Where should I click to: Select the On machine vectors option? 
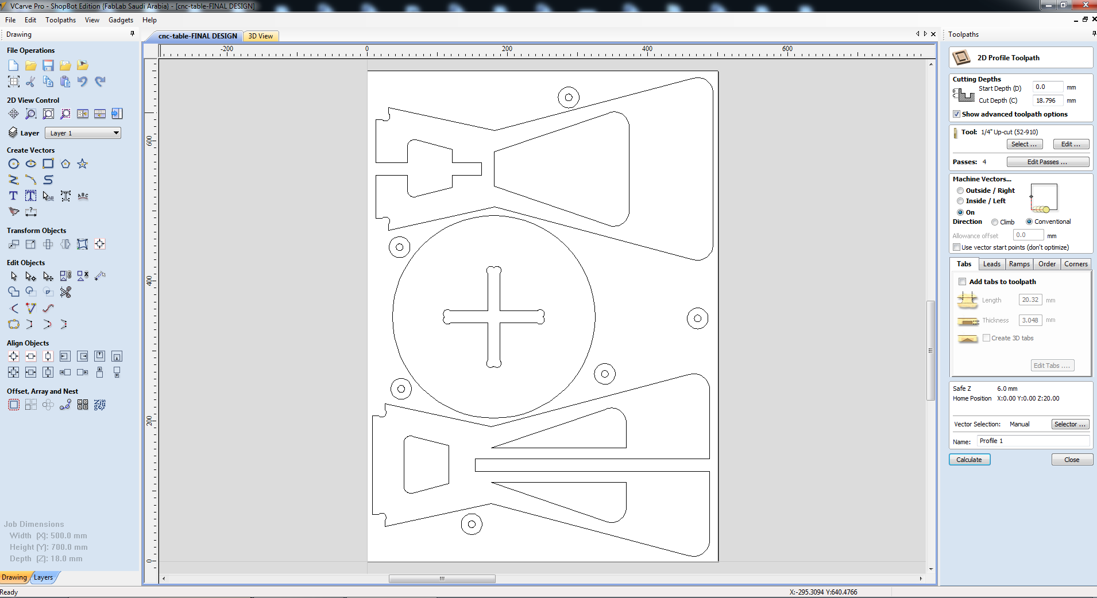pos(960,212)
